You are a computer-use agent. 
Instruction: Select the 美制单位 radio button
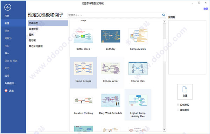coord(178,110)
